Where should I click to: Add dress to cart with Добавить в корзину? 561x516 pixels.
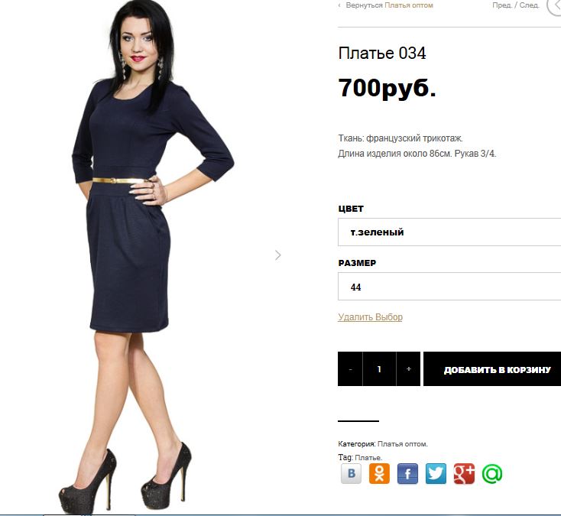(492, 369)
